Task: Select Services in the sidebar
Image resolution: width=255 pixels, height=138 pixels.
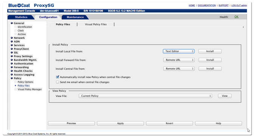Action: tap(19, 45)
